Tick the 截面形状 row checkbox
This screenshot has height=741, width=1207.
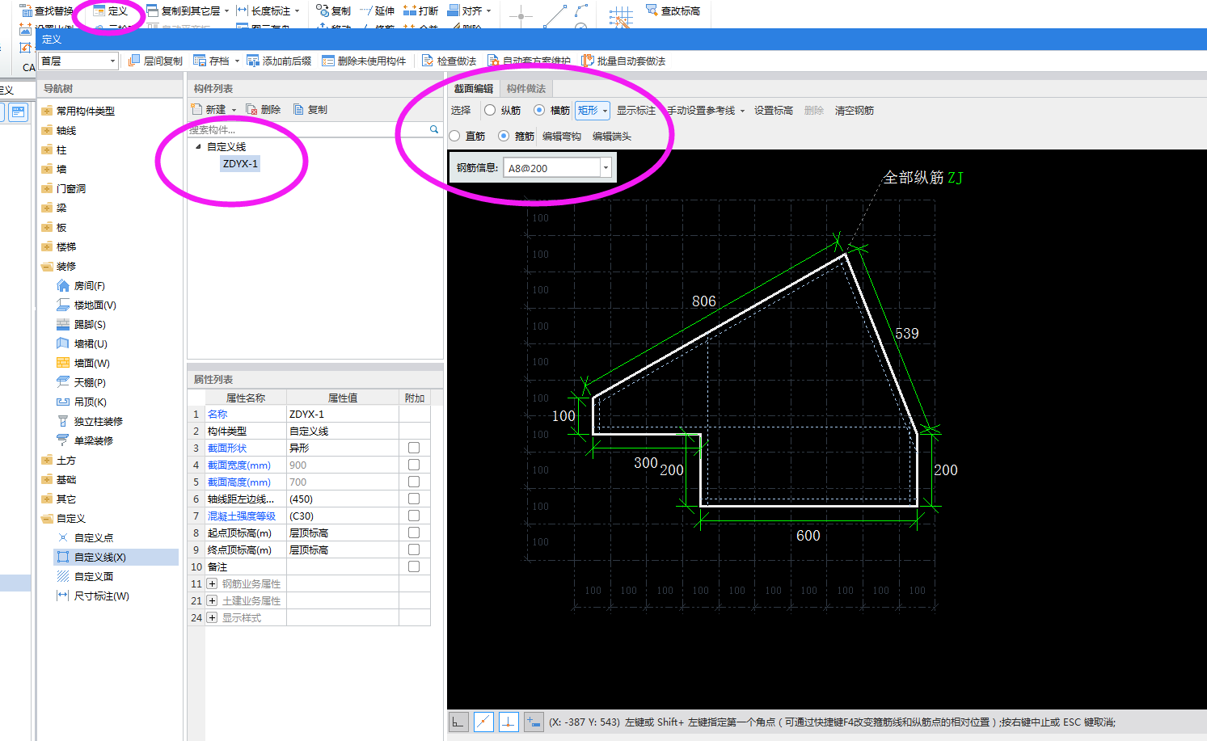pos(414,448)
